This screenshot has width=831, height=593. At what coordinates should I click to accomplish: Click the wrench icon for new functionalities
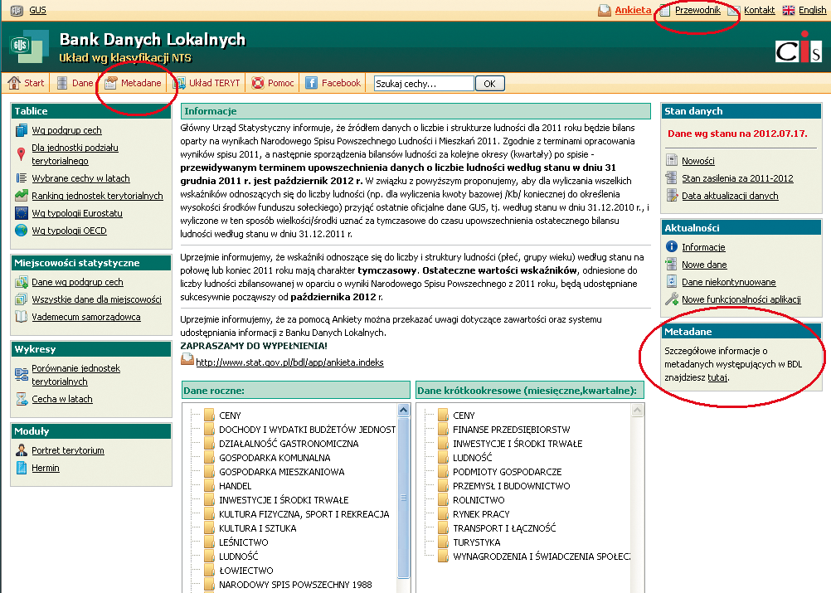point(672,299)
